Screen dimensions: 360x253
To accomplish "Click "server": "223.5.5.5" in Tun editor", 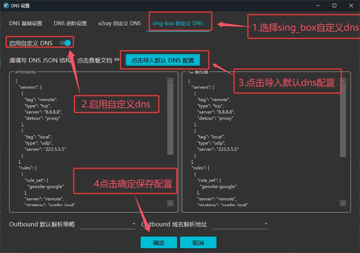I will click(218, 149).
